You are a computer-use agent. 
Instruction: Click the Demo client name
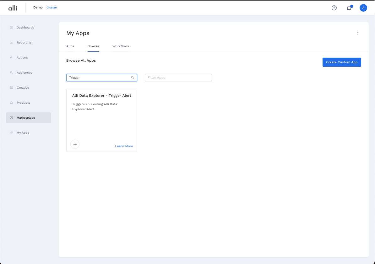click(38, 8)
